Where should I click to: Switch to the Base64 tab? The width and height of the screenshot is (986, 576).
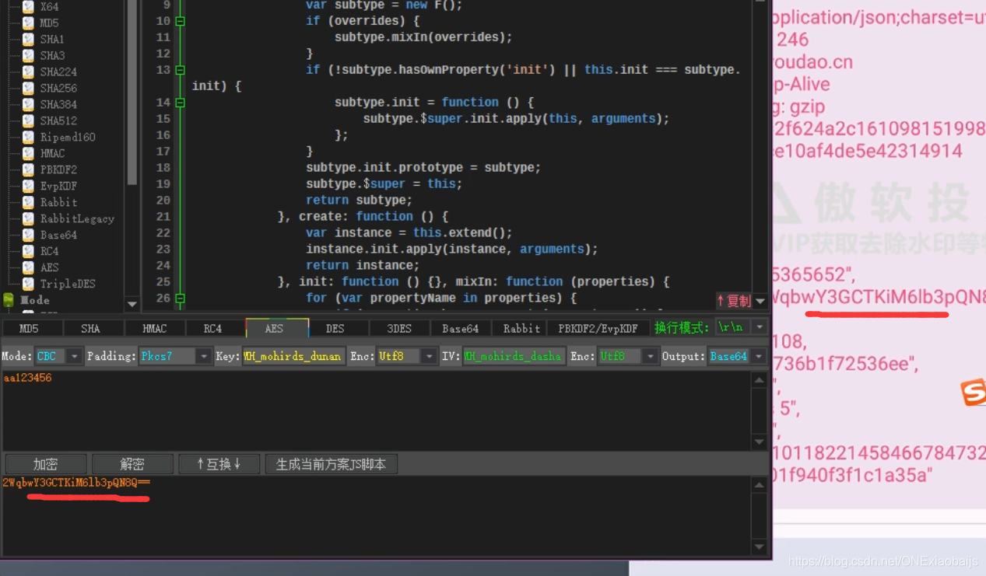[460, 329]
